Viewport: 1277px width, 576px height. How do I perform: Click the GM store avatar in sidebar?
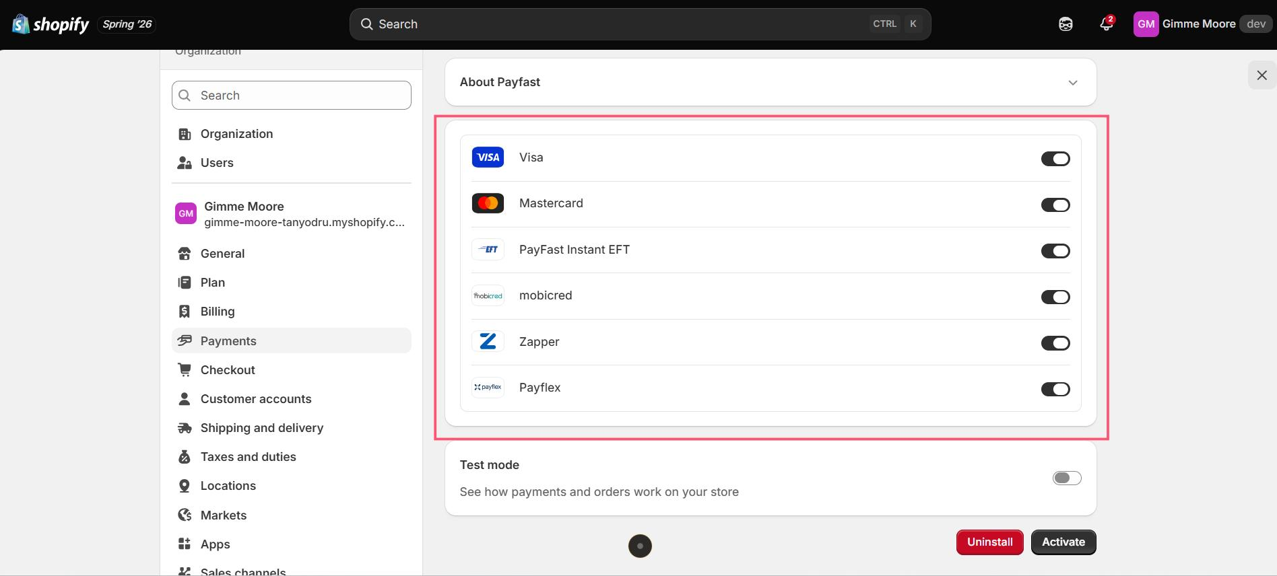186,213
